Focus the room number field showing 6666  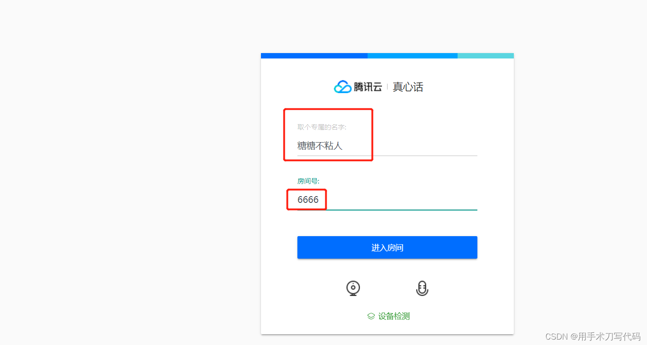(x=387, y=200)
